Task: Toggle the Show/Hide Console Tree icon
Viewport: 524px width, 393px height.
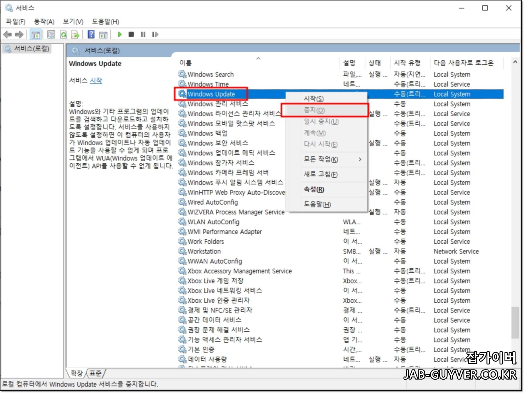Action: (x=36, y=35)
